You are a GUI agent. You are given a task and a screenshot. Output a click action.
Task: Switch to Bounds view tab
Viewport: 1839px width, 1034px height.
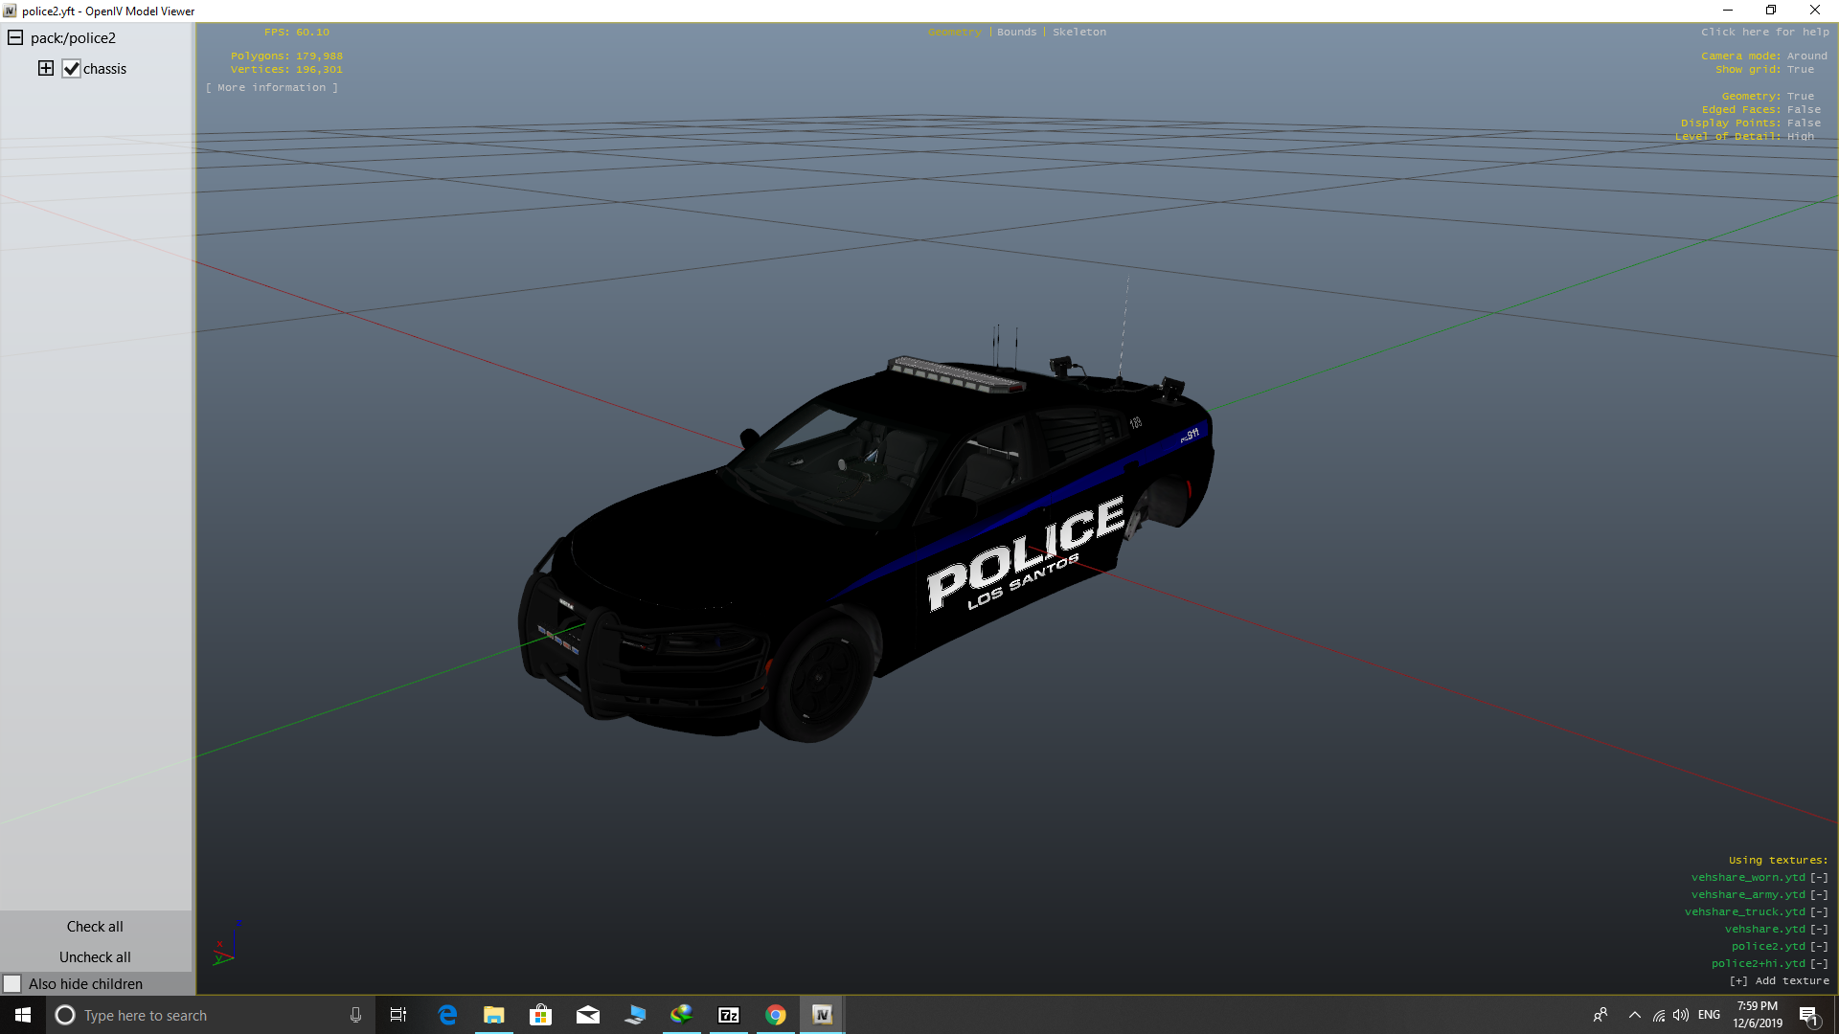tap(1016, 33)
